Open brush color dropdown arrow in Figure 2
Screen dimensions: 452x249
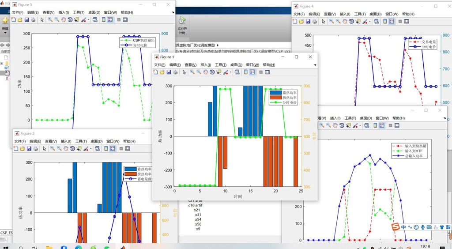click(x=90, y=149)
